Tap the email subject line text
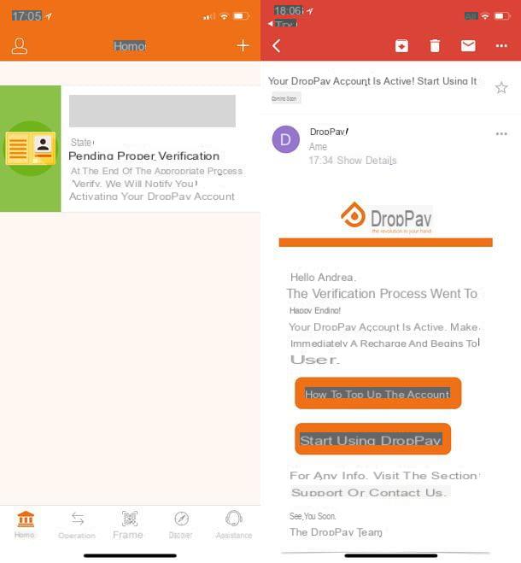 372,81
